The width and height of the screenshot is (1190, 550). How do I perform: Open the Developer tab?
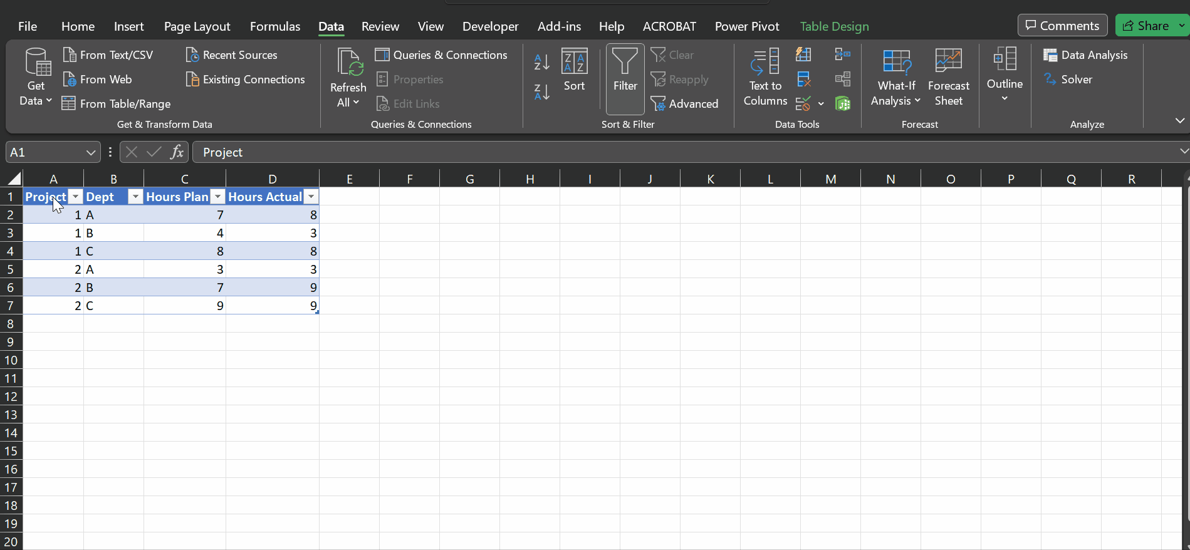[x=490, y=26]
